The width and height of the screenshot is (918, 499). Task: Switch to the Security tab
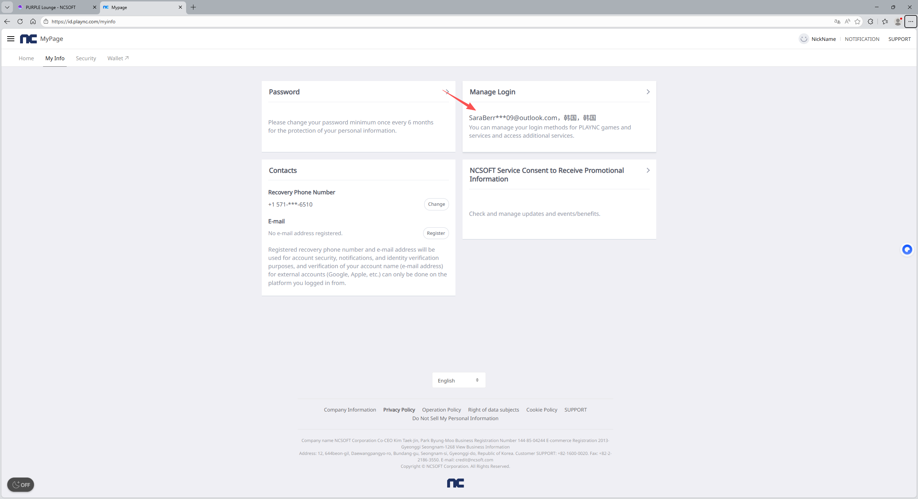(x=86, y=58)
